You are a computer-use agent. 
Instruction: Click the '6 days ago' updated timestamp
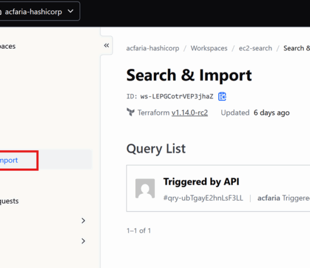272,113
